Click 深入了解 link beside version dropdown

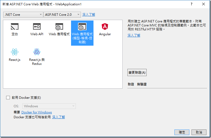coord(89,14)
